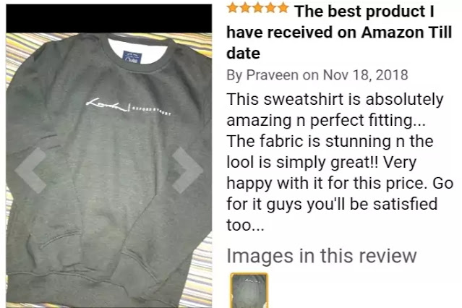This screenshot has height=308, width=462.
Task: Click the review date Nov 18, 2018
Action: pos(365,75)
